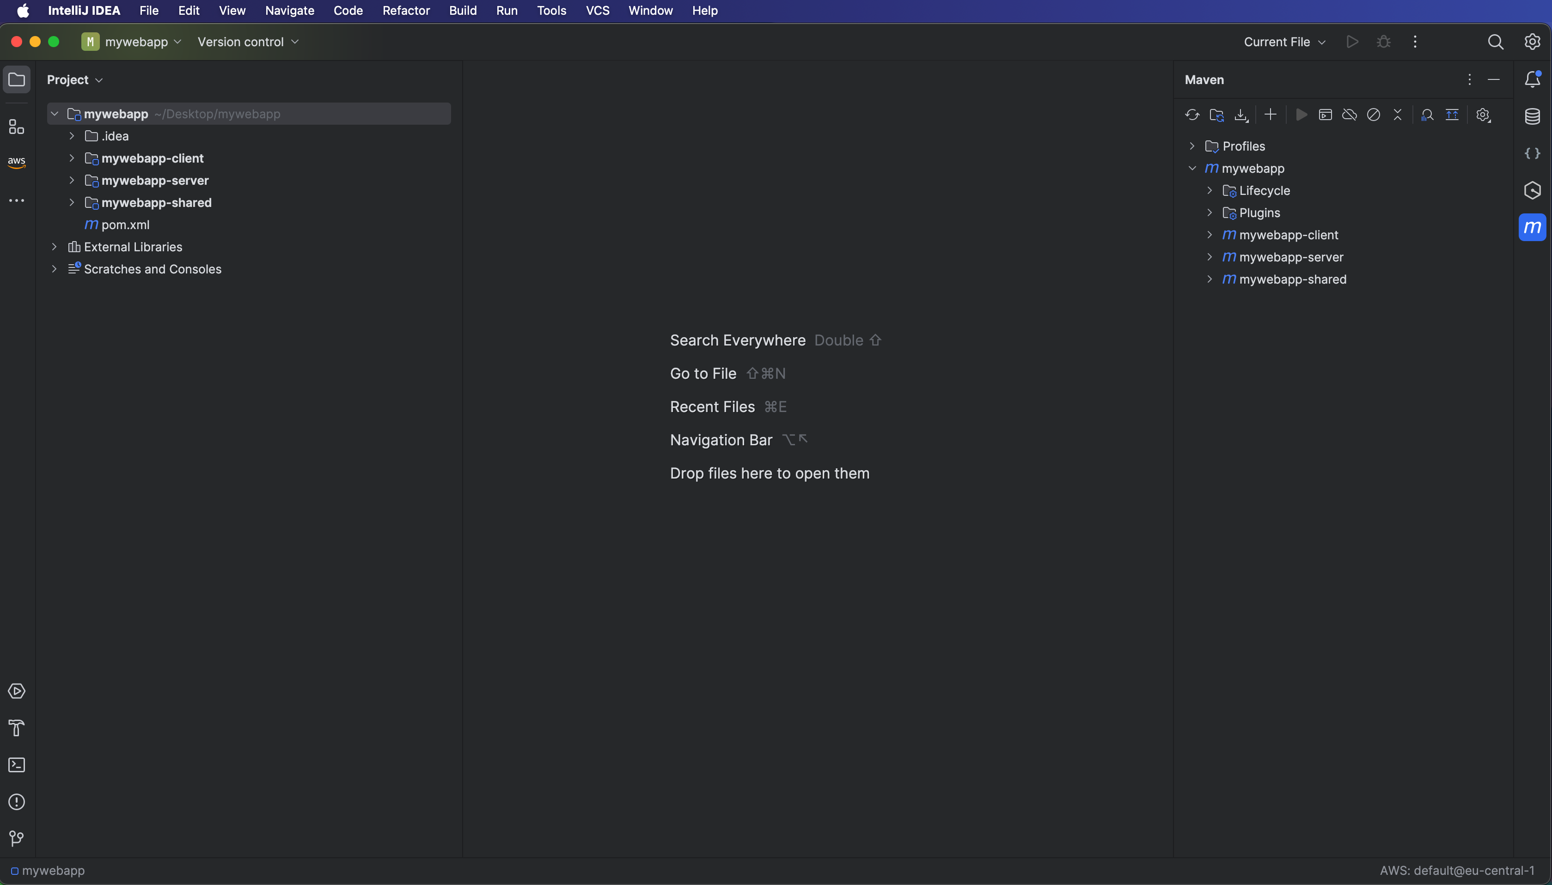Click the blue up-arrows icon in Maven toolbar
1552x885 pixels.
coord(1452,115)
